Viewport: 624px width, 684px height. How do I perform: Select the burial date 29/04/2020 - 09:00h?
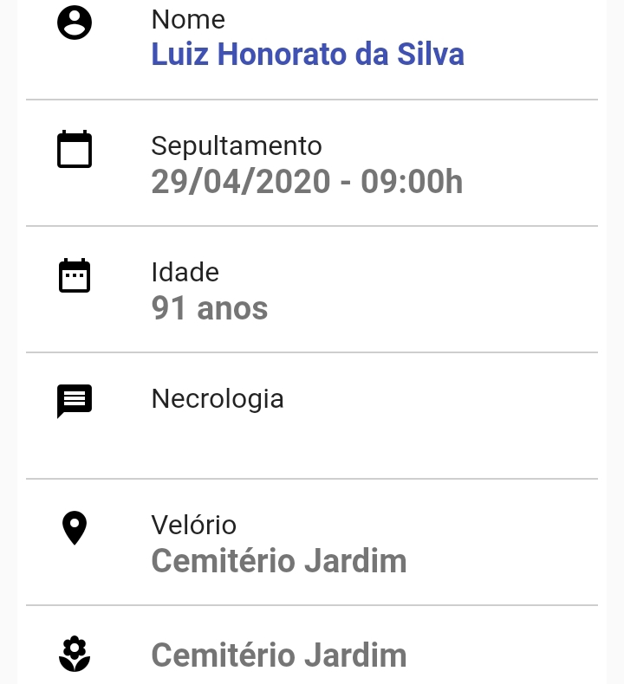pos(307,182)
